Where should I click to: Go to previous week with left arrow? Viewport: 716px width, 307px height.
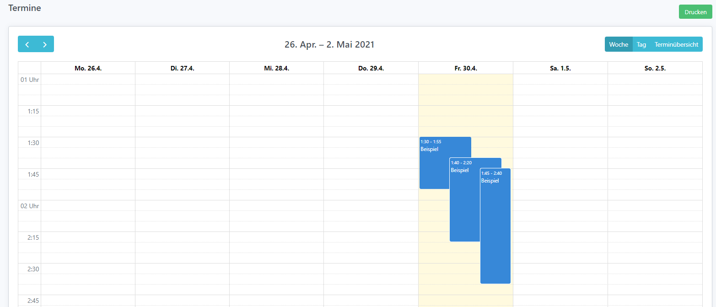(27, 44)
